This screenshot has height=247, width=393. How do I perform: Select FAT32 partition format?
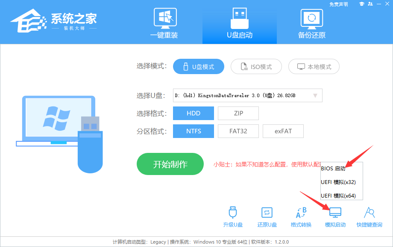point(238,131)
